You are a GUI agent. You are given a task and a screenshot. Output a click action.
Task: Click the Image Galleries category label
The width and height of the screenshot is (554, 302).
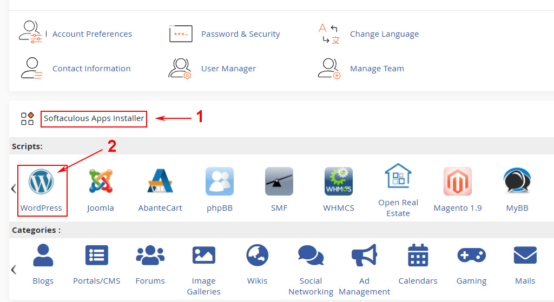[204, 286]
